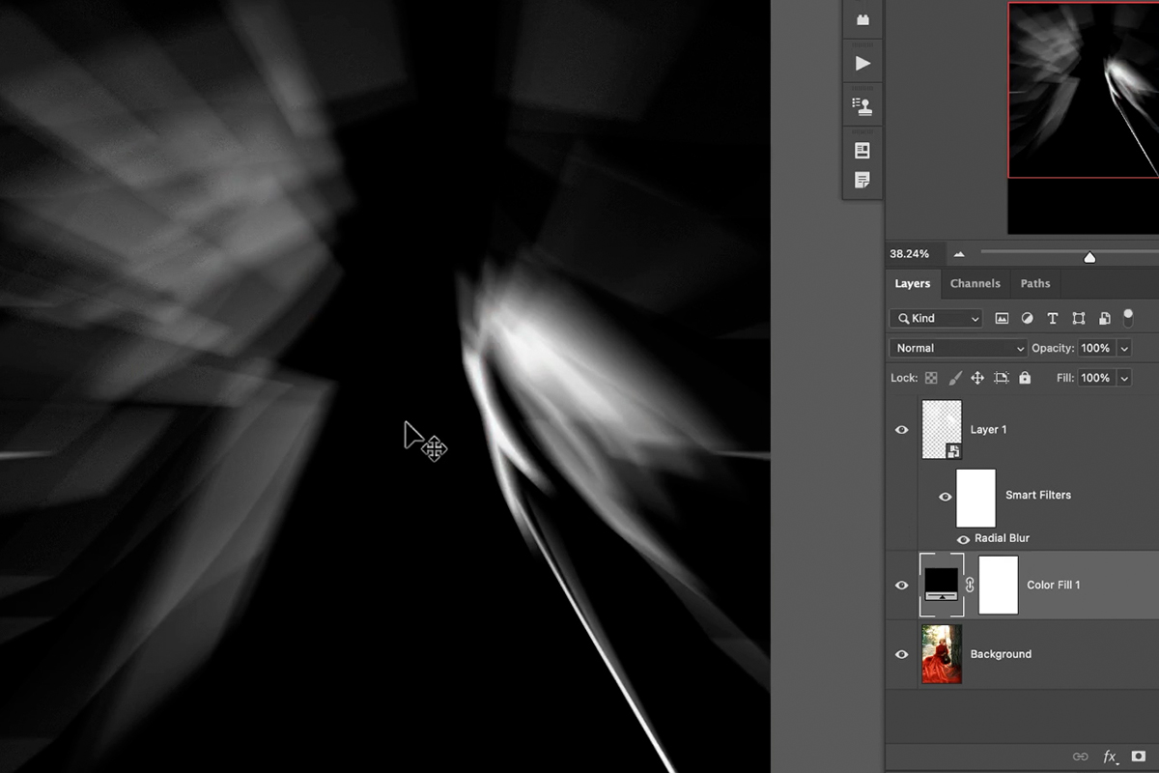The width and height of the screenshot is (1159, 773).
Task: Enable Lock All on the layer
Action: click(x=1025, y=378)
